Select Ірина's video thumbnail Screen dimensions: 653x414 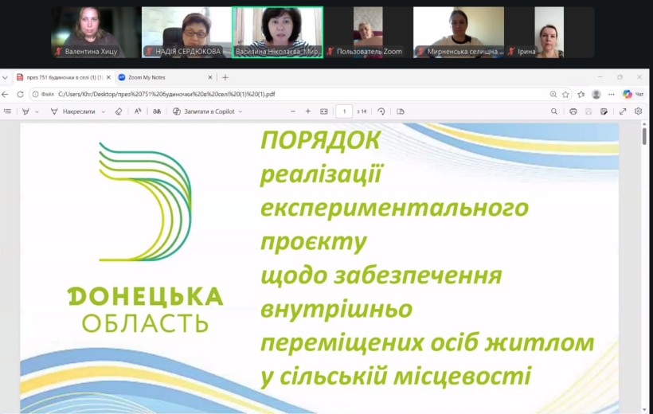coord(549,32)
